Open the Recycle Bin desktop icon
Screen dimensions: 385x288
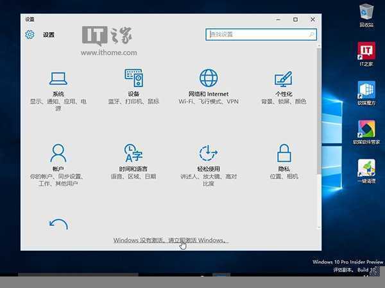[366, 15]
